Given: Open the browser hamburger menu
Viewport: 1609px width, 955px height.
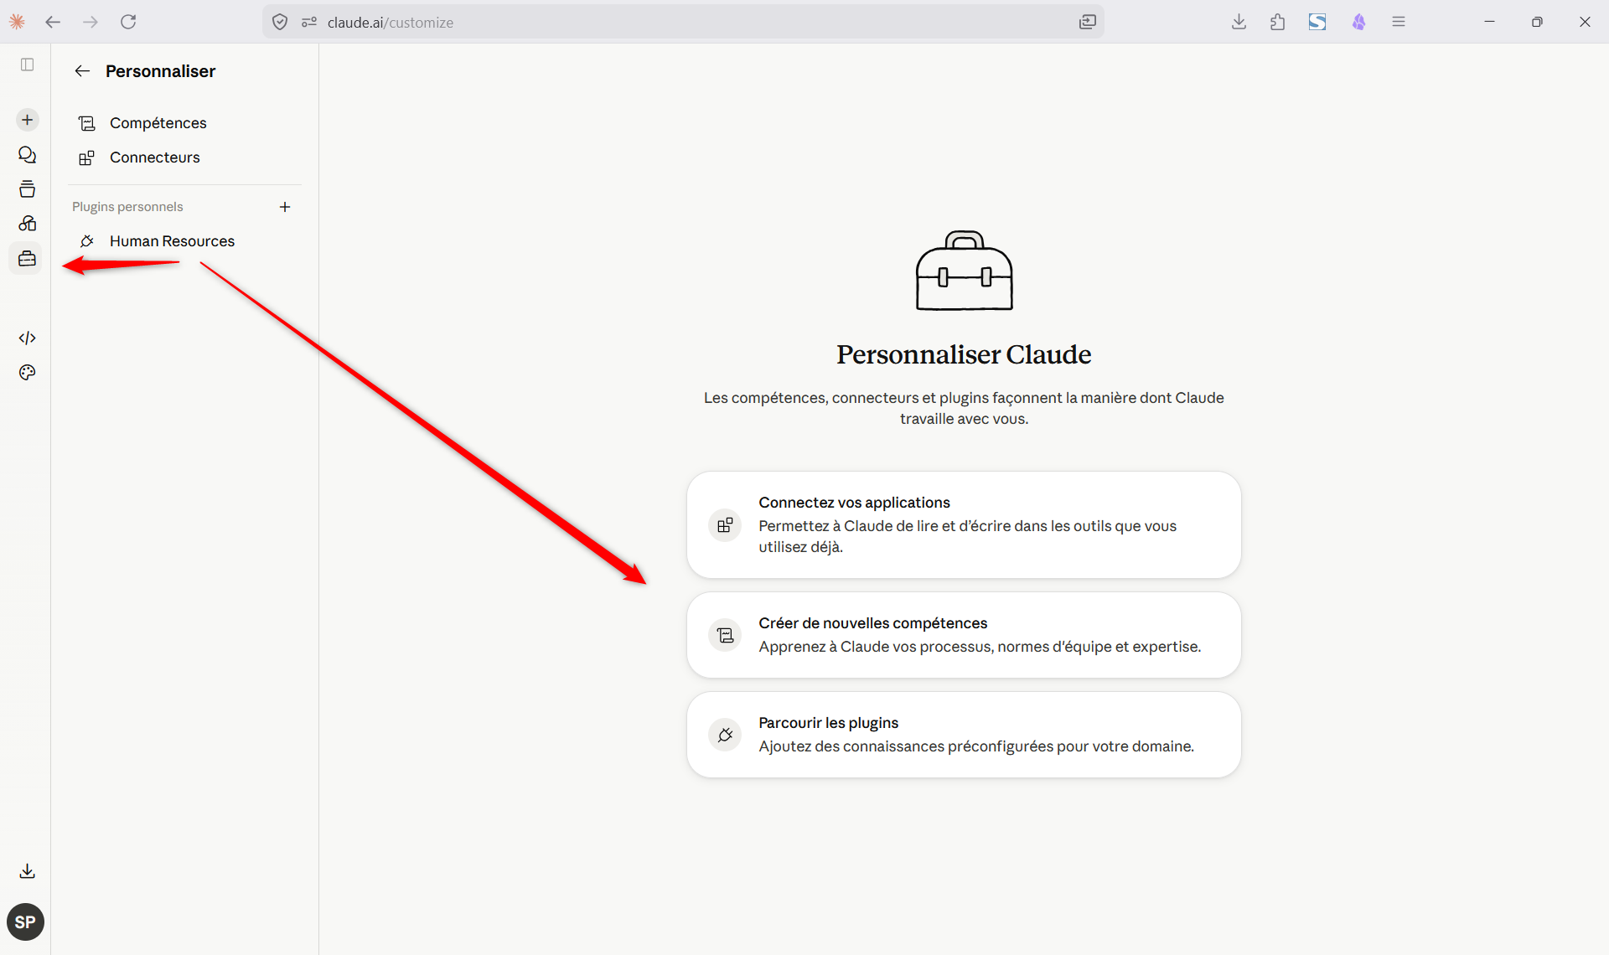Looking at the screenshot, I should coord(1399,22).
